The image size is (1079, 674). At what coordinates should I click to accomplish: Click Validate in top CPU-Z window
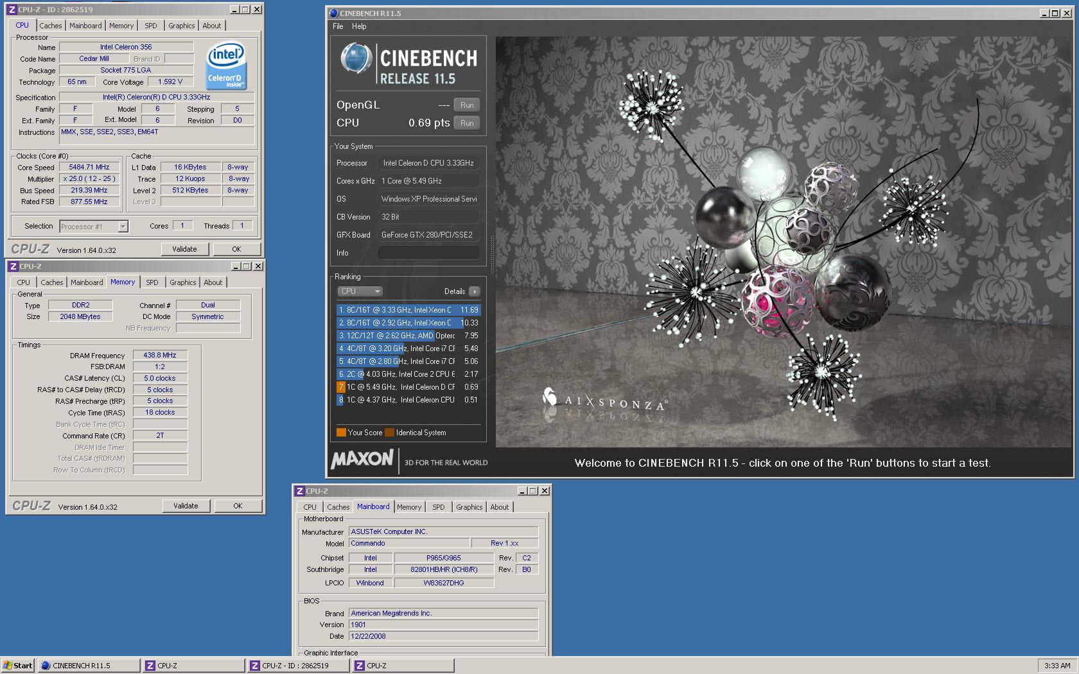(x=184, y=249)
